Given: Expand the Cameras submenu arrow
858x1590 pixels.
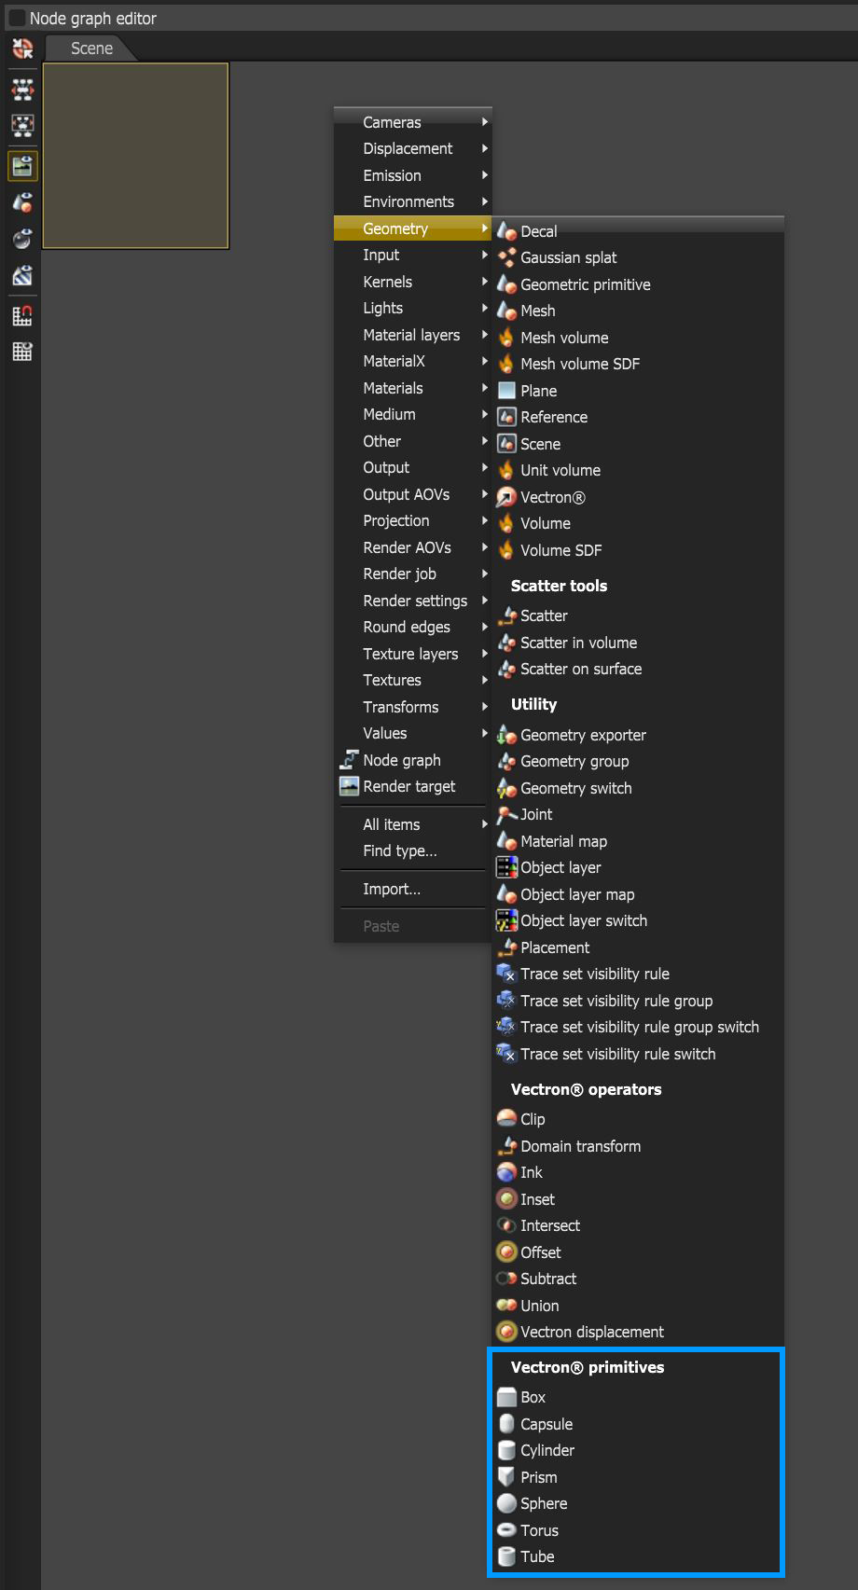Looking at the screenshot, I should (x=485, y=122).
